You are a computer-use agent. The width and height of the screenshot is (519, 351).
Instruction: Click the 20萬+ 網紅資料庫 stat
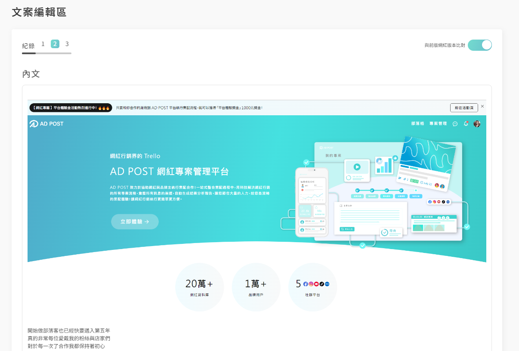point(199,287)
